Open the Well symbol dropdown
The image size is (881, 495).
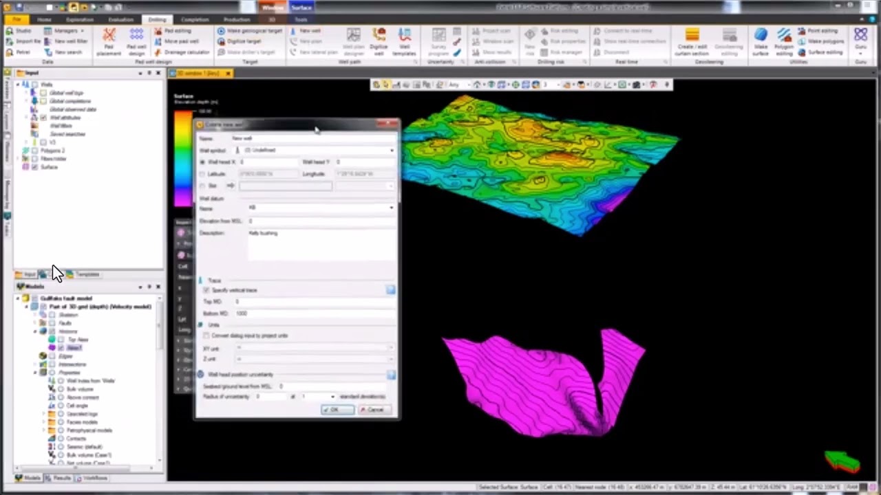coord(392,150)
